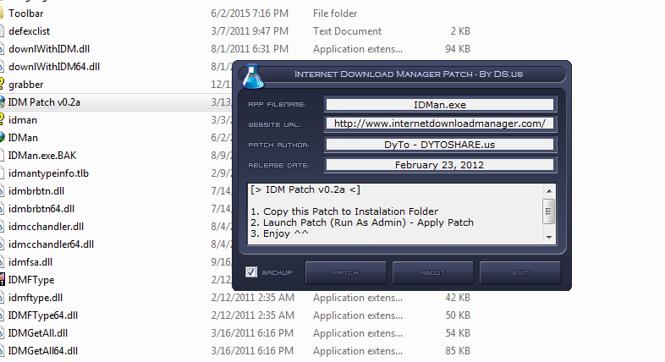Select the IDMGetAll64.dll file icon
Screen dimensions: 665x362
2,351
